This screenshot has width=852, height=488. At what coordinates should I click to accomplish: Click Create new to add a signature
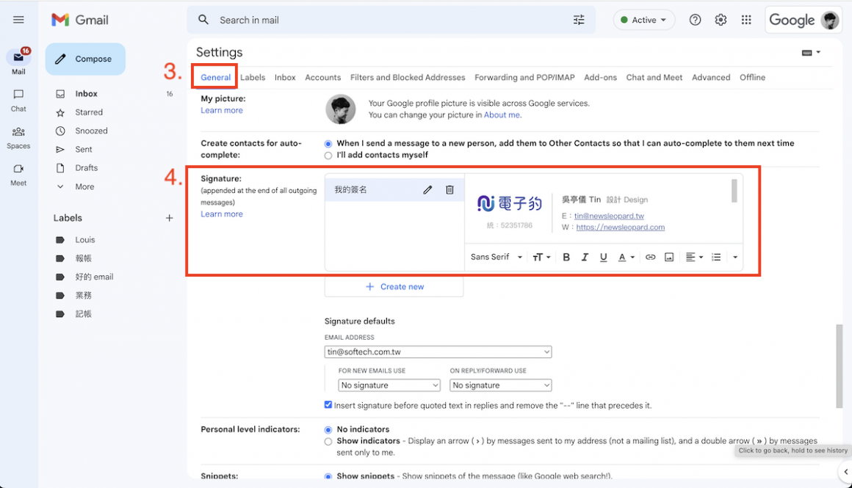[394, 286]
